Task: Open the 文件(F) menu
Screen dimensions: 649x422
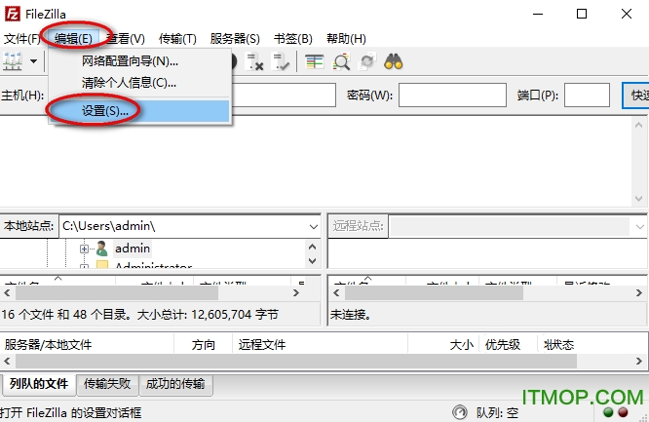Action: click(x=22, y=39)
